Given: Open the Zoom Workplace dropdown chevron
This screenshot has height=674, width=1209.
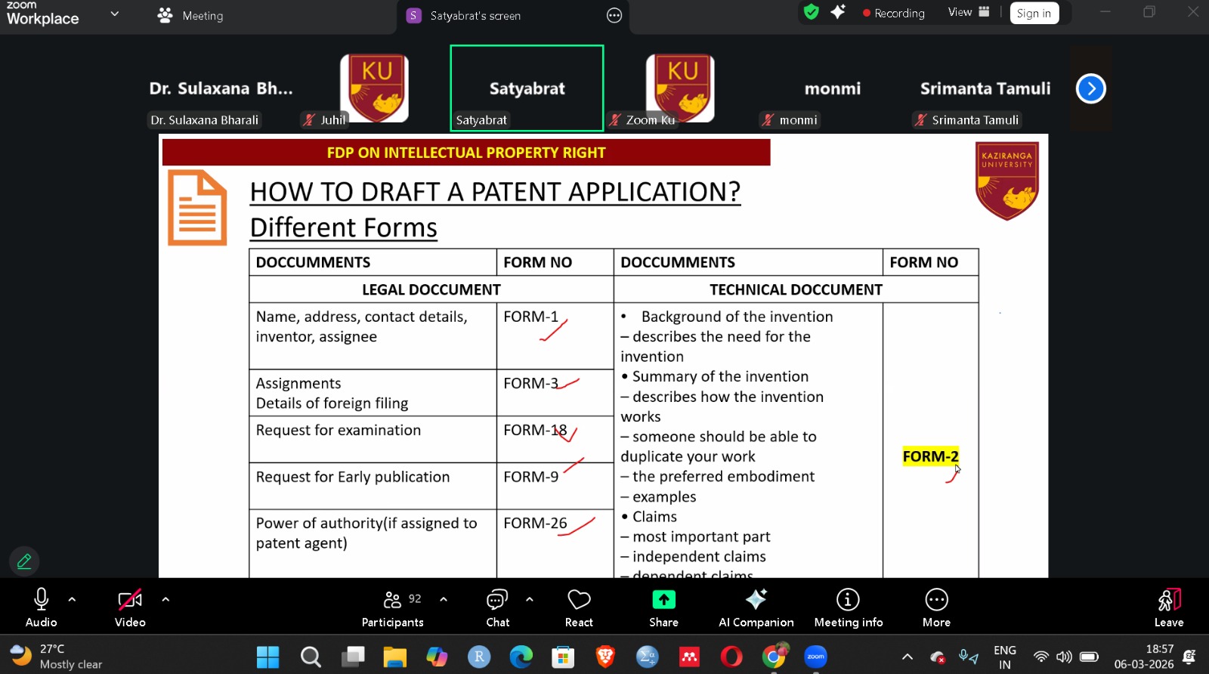Looking at the screenshot, I should (115, 14).
